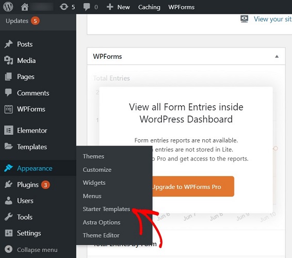
Task: Click the Elementor logo icon
Action: 9,130
